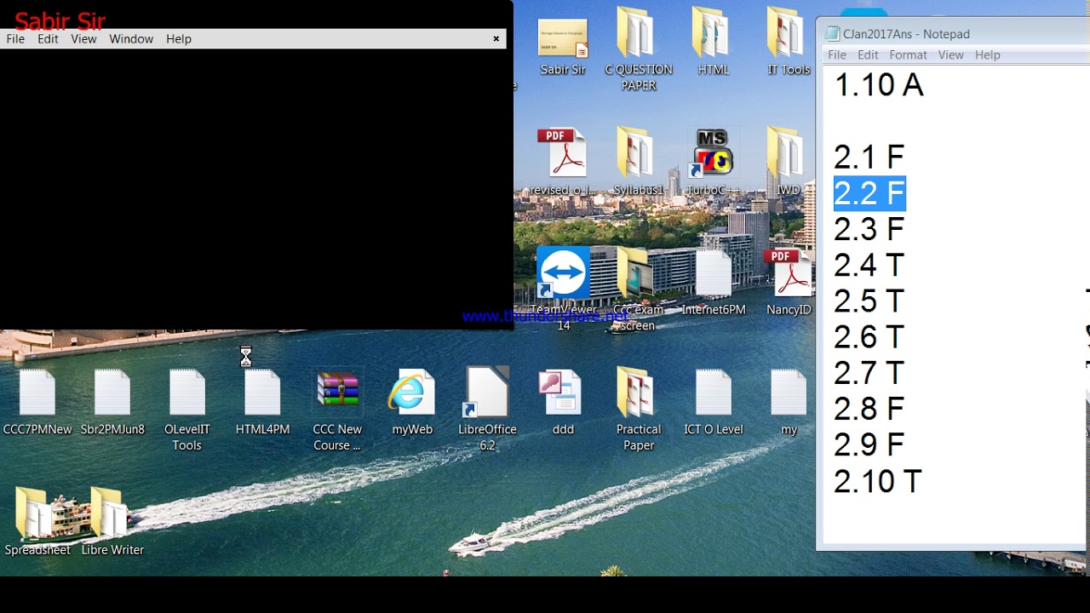Click the line '2.4 T' in Notepad
Viewport: 1090px width, 613px height.
tap(869, 266)
